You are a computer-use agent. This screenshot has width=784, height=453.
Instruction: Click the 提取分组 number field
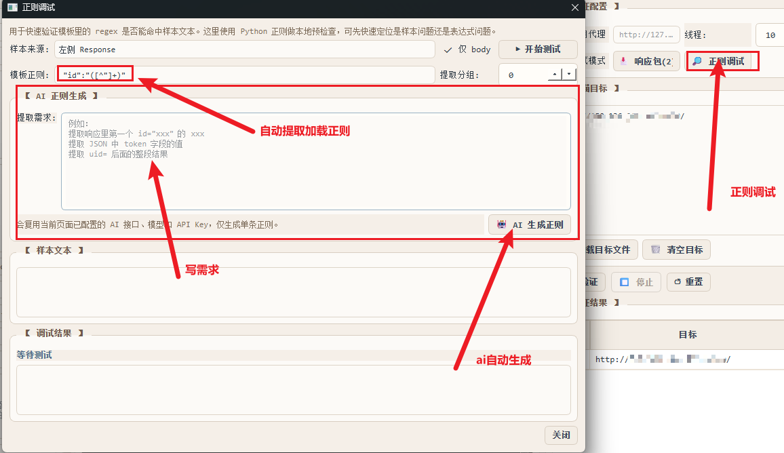point(522,75)
